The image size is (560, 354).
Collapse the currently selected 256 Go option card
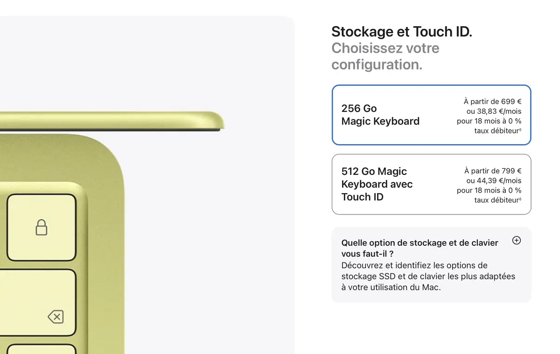click(x=431, y=115)
